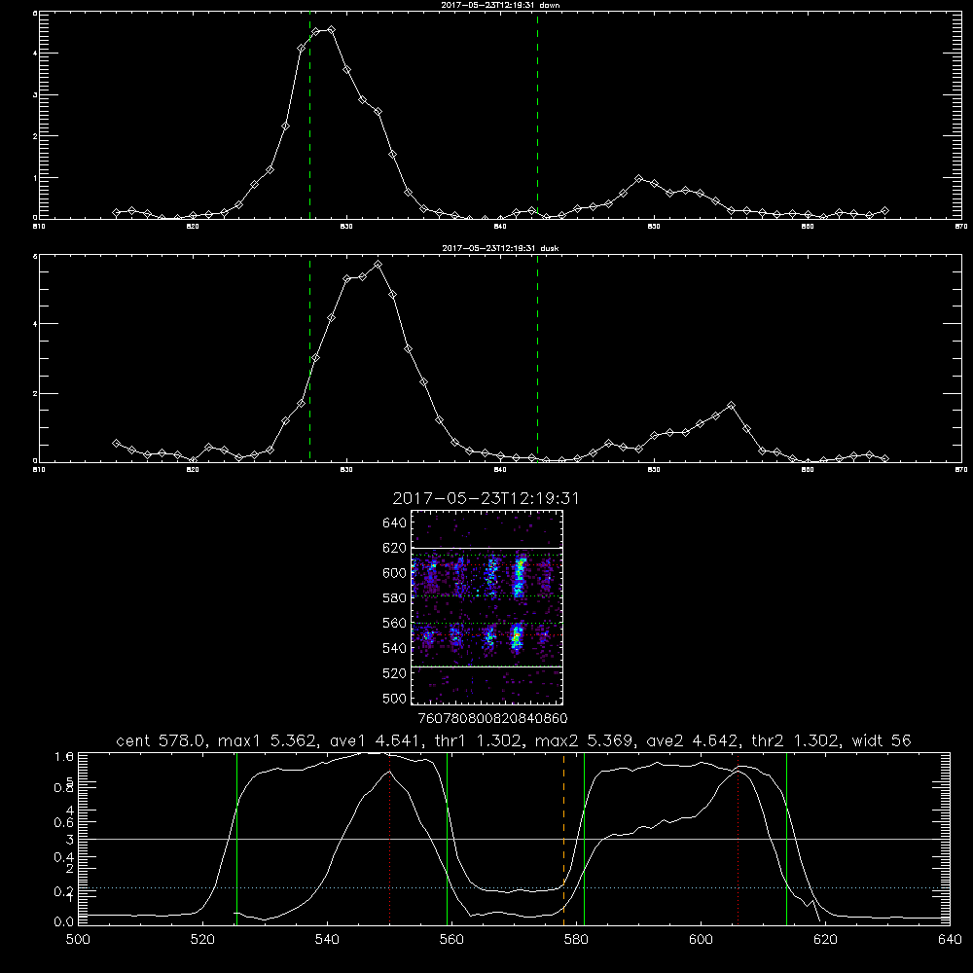Click the "520" label on bottom plot x-axis
973x973 pixels.
[202, 940]
